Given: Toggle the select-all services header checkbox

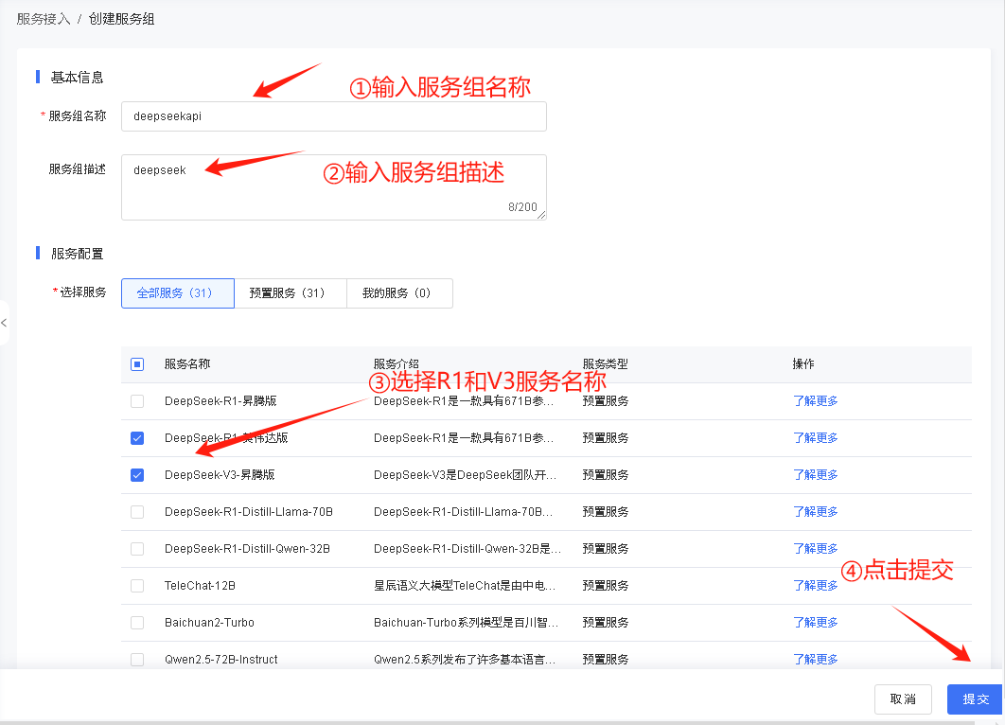Looking at the screenshot, I should [x=137, y=364].
